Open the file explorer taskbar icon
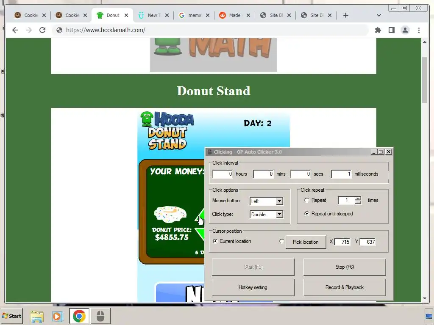The height and width of the screenshot is (325, 434). coord(37,316)
